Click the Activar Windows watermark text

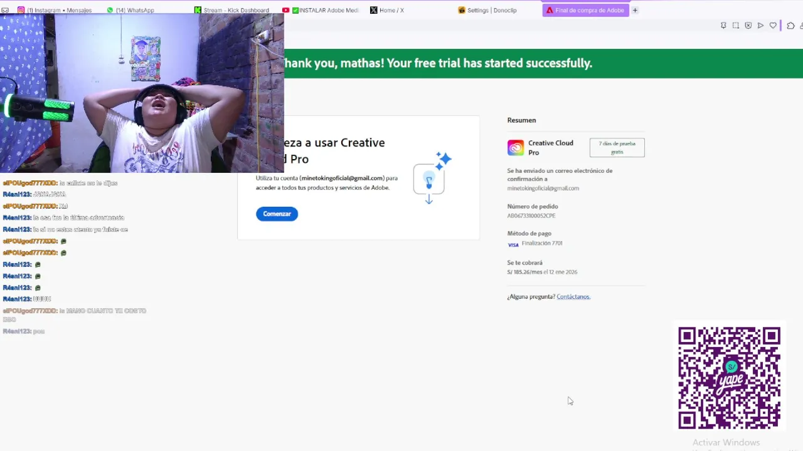(726, 443)
